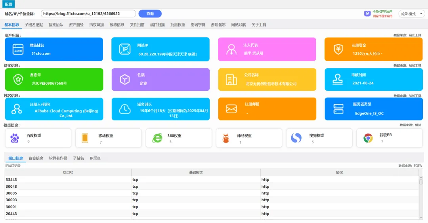Click the domain/IP URL input field
The width and height of the screenshot is (428, 223).
pos(88,13)
